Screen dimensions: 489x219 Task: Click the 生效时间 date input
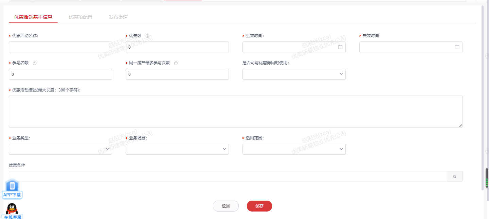click(x=294, y=47)
